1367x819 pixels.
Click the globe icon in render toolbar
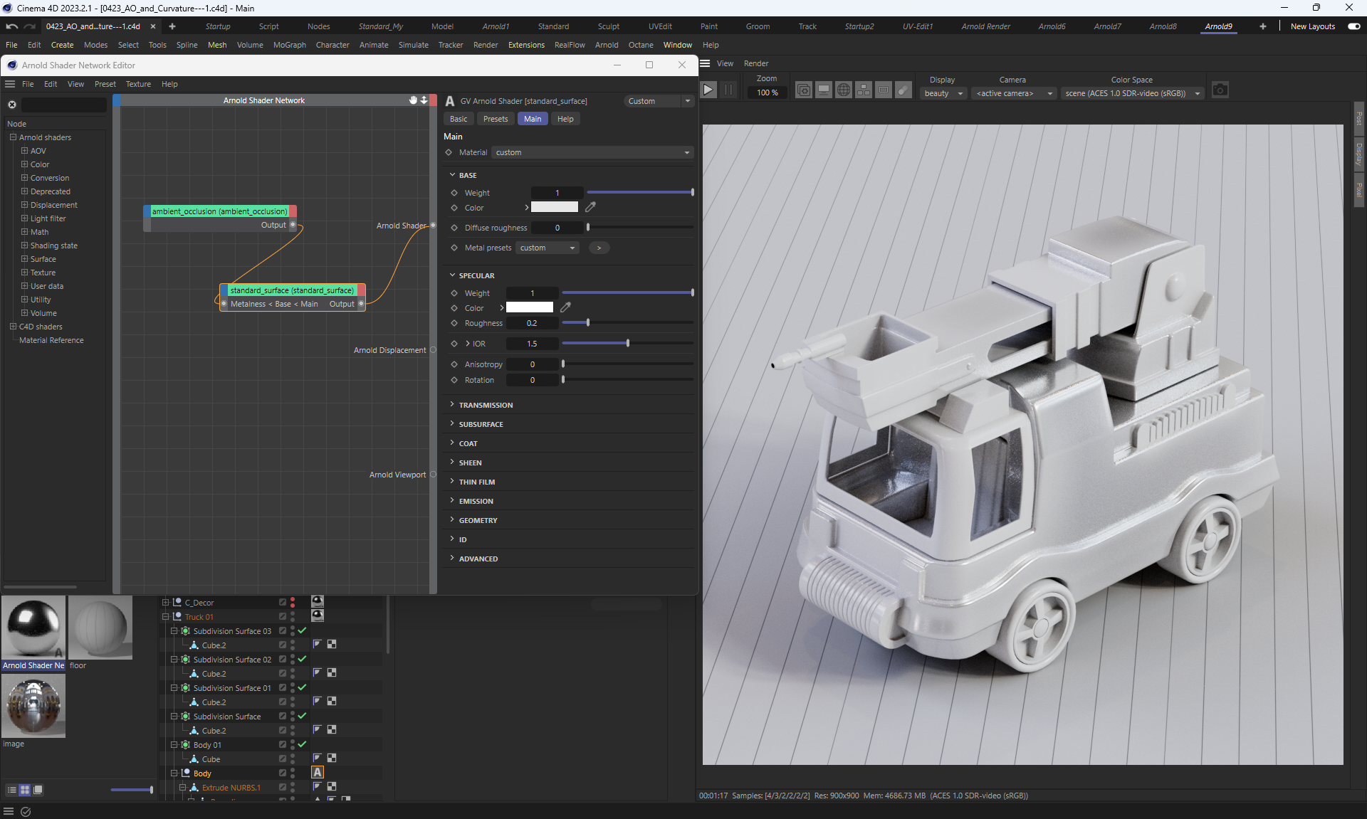844,90
